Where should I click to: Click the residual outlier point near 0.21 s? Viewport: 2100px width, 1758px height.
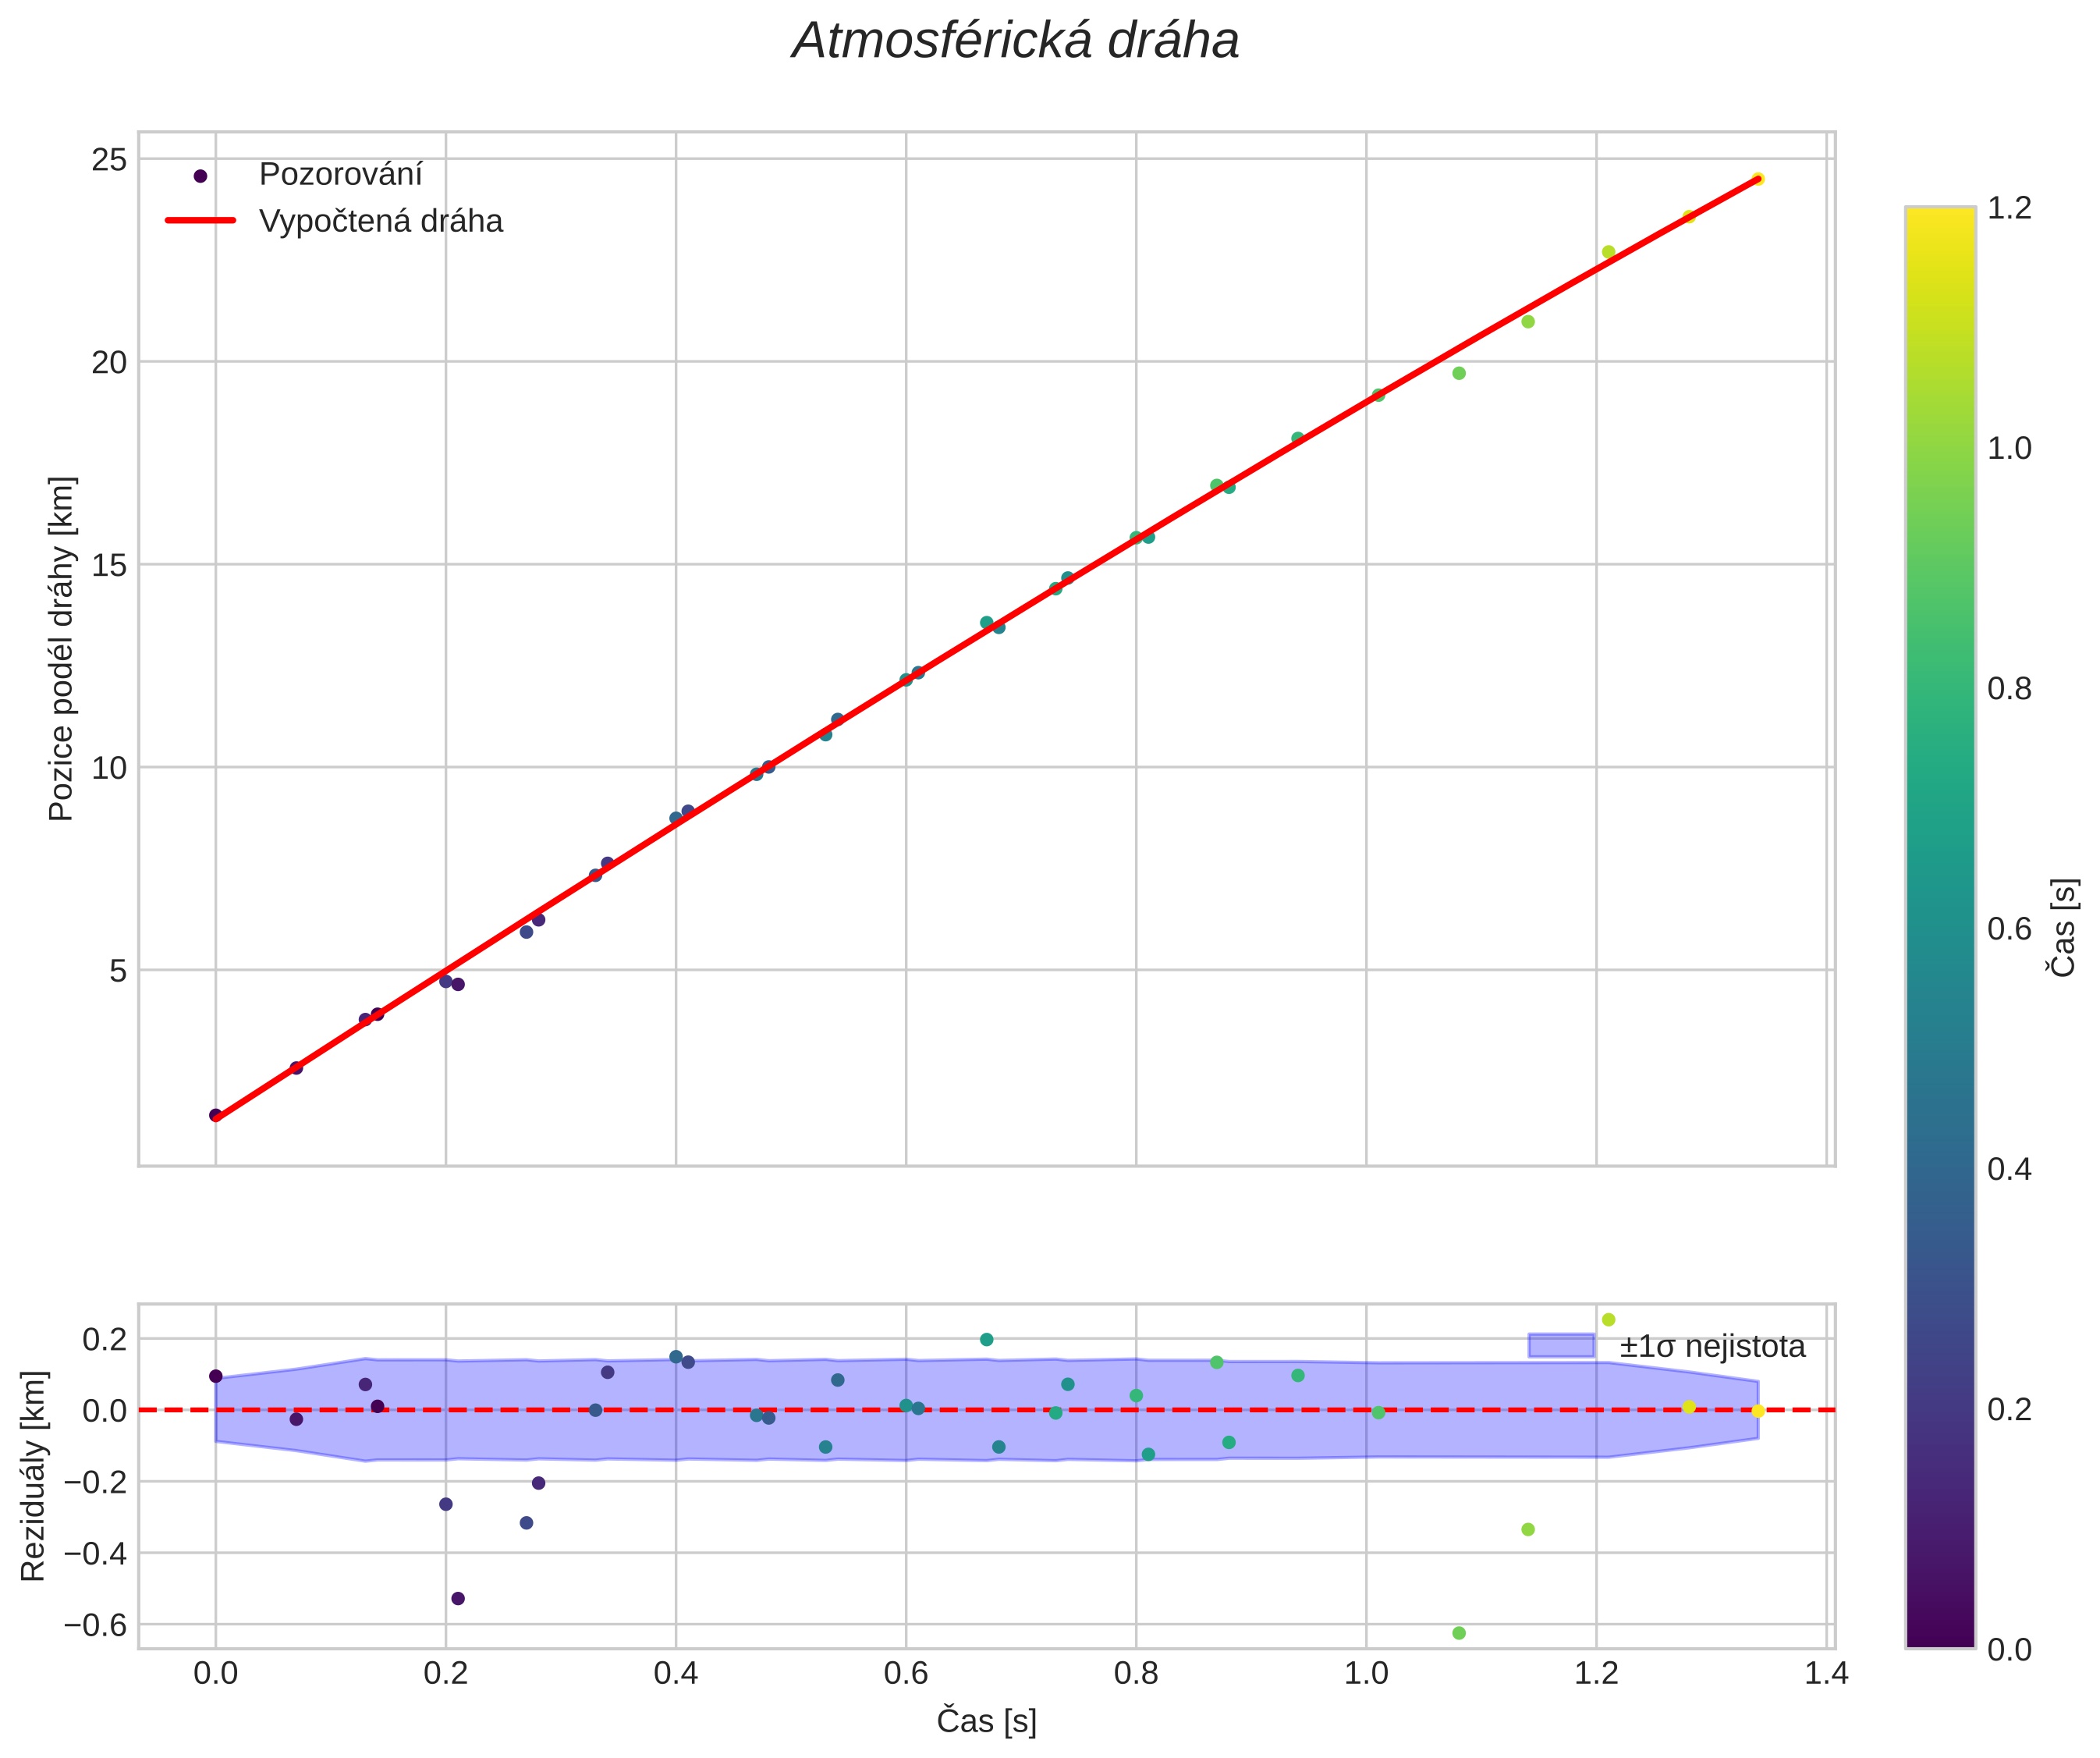click(x=458, y=1598)
